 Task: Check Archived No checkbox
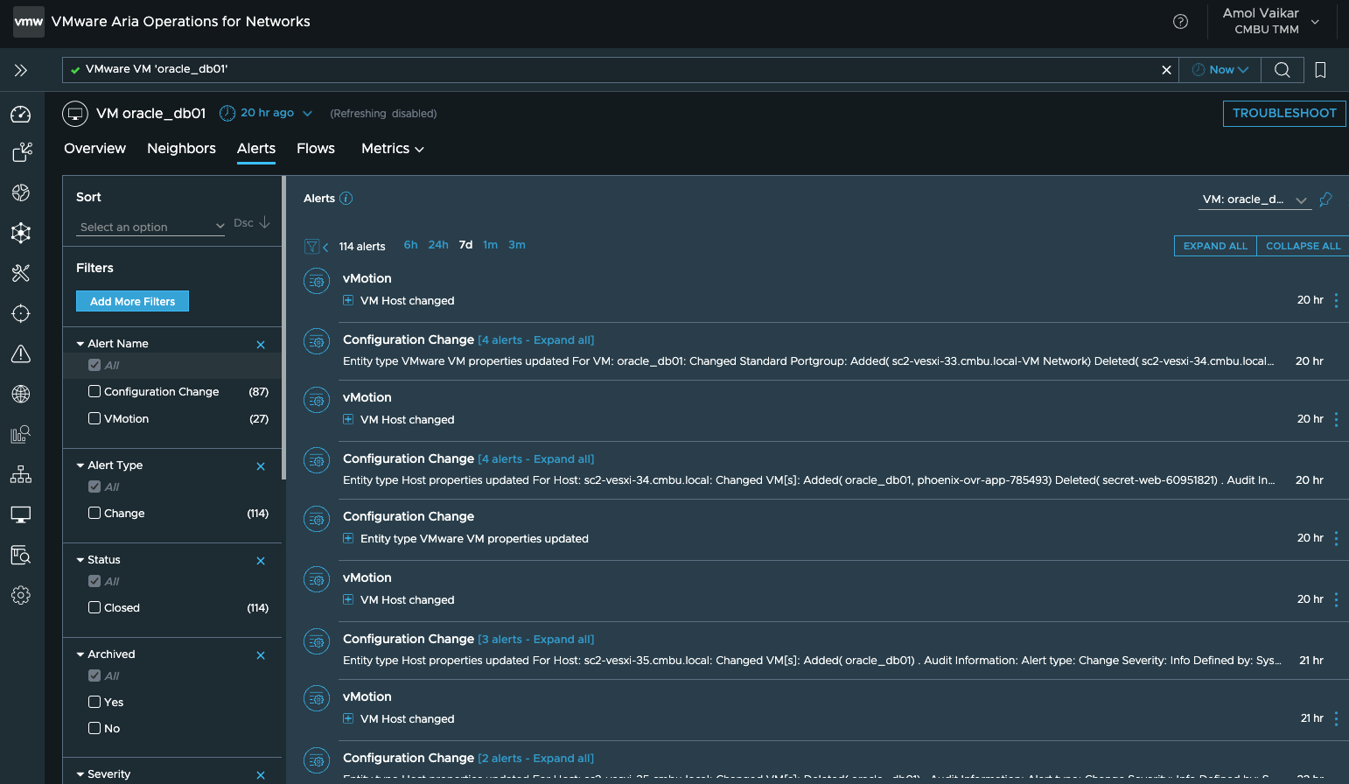tap(94, 728)
